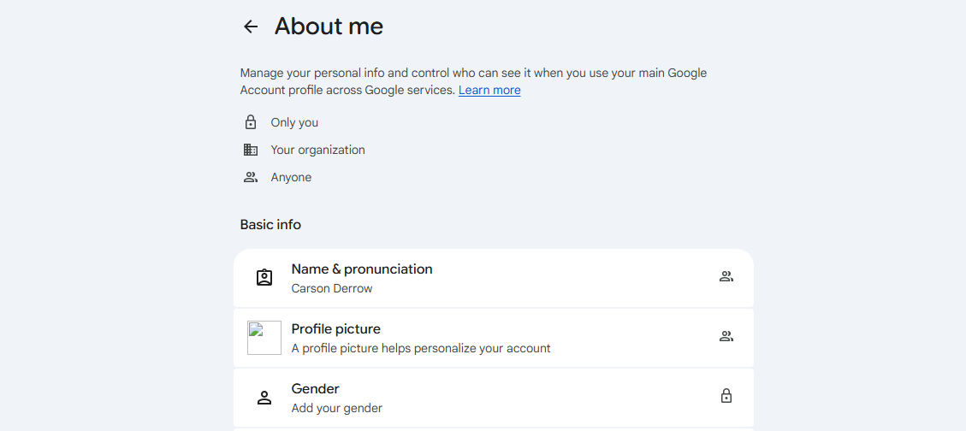Click the building icon for Your organization
Image resolution: width=966 pixels, height=431 pixels.
(x=251, y=150)
